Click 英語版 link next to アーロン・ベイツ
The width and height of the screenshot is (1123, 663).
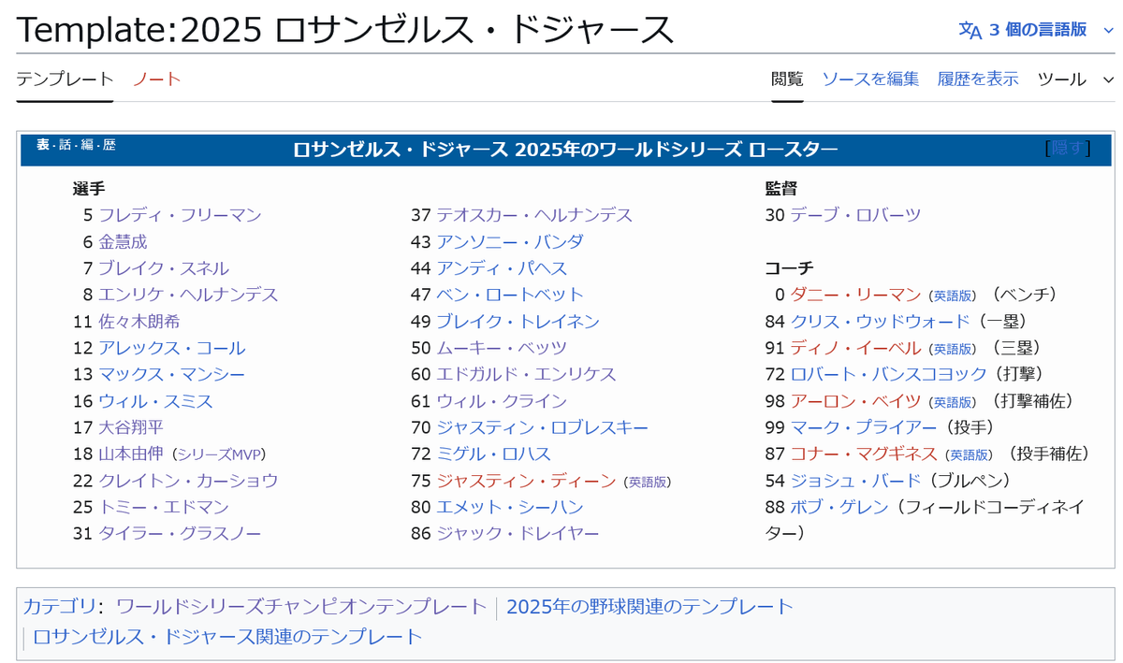(953, 402)
